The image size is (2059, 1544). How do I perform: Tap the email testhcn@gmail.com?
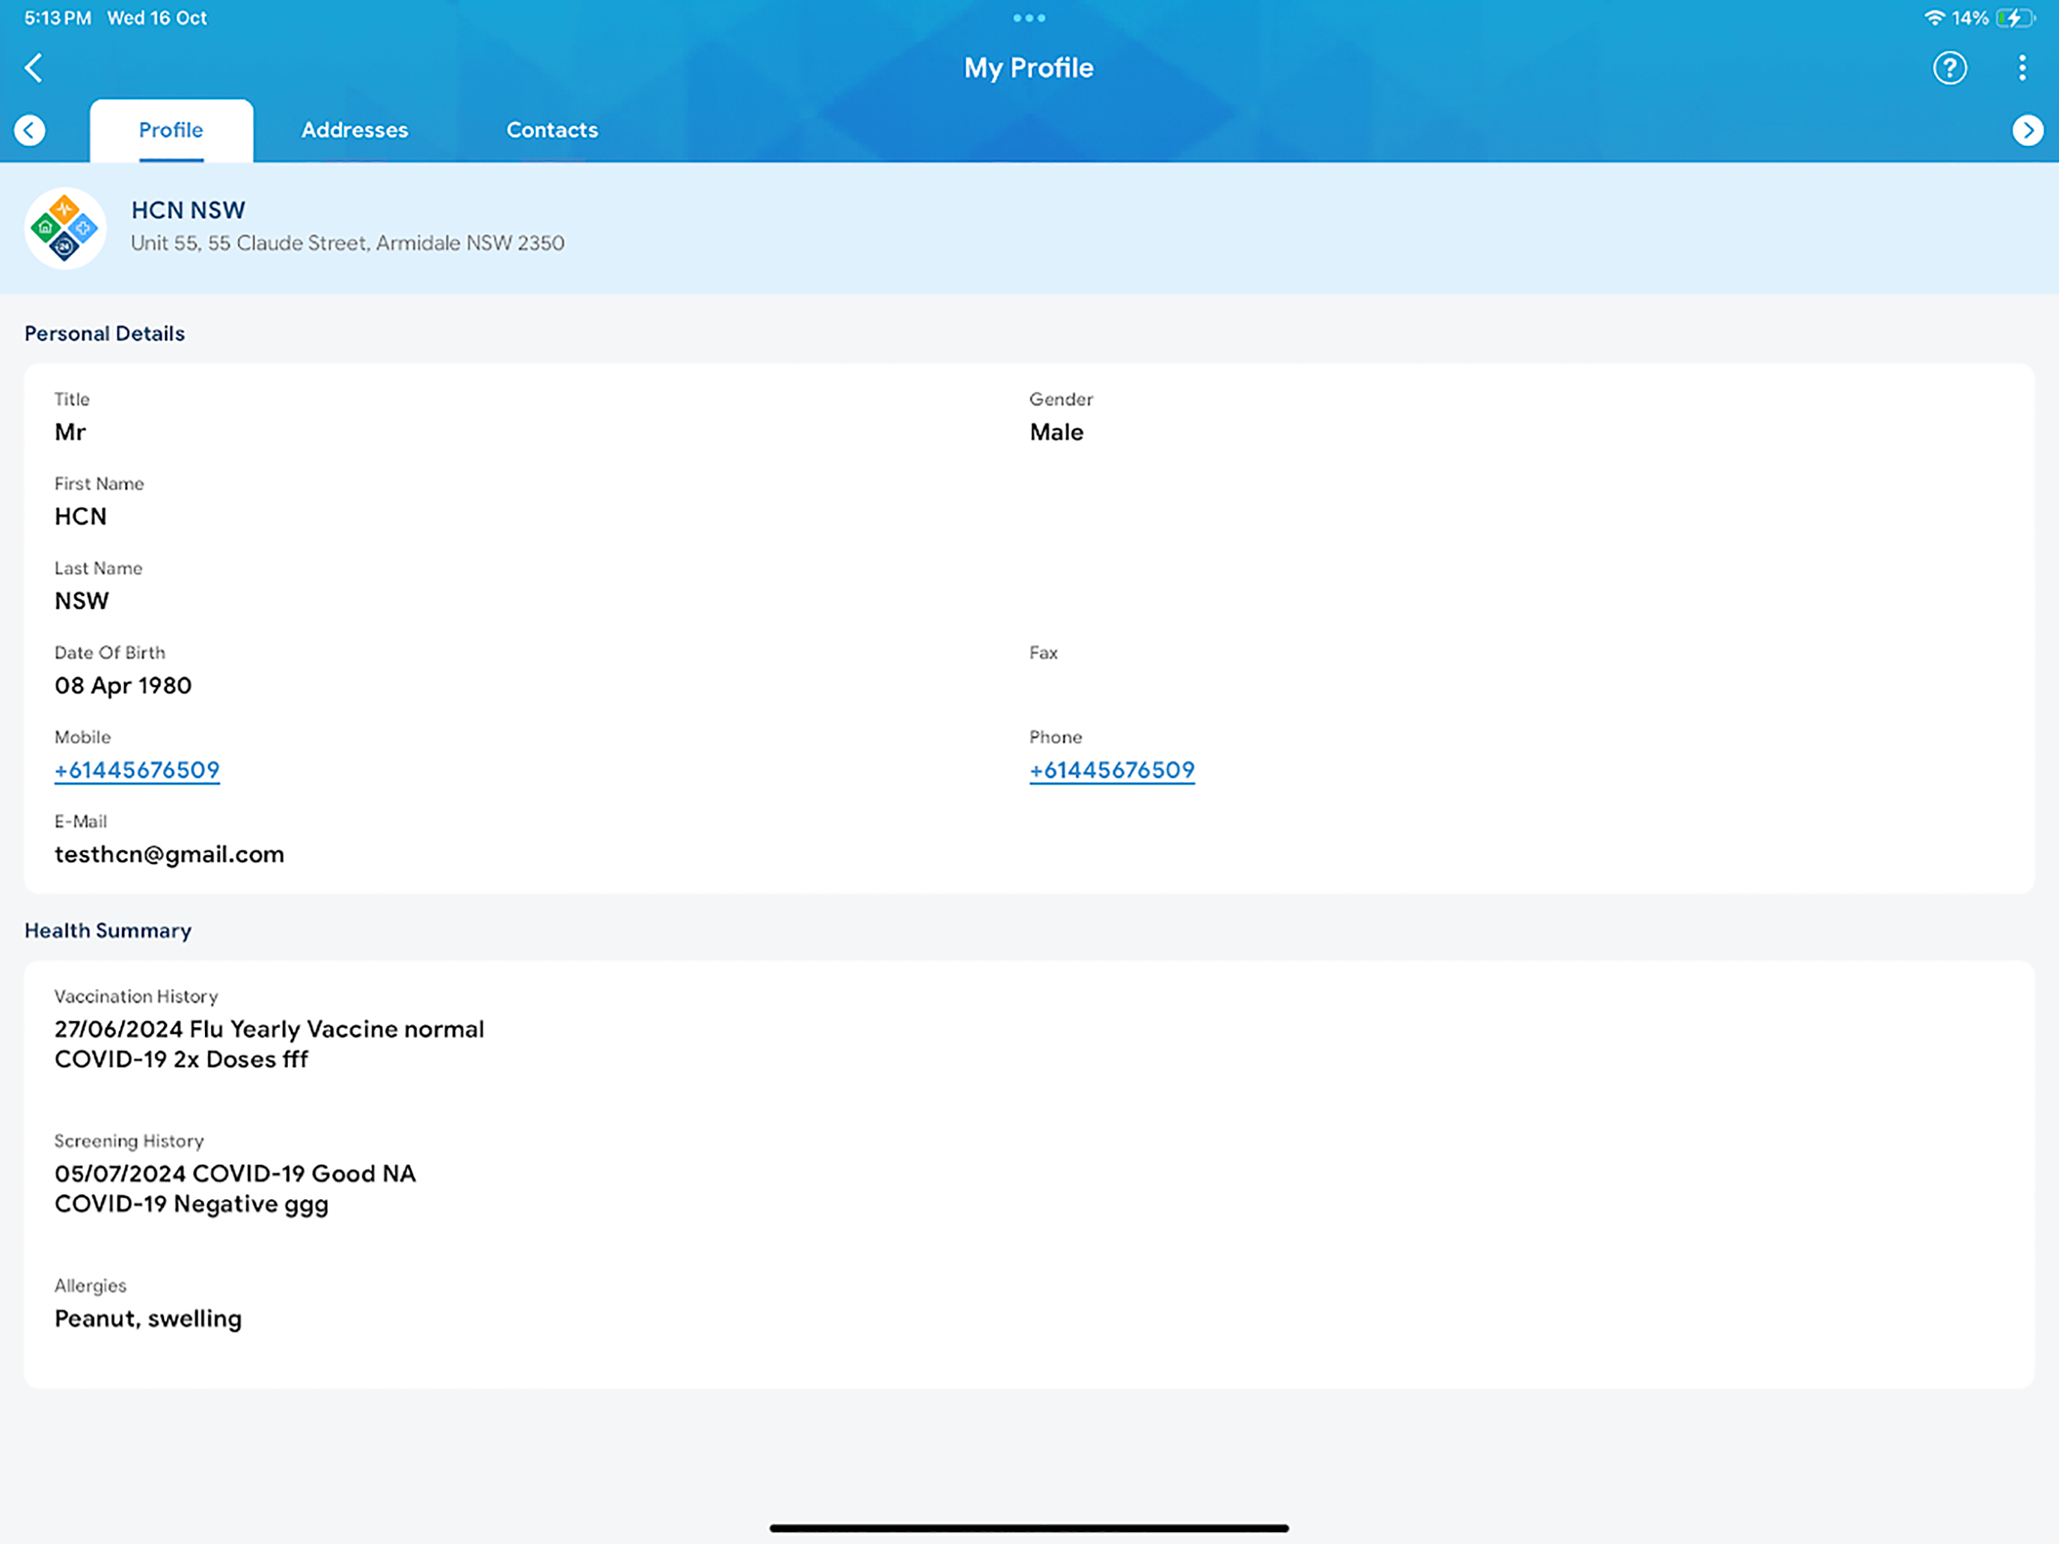point(169,854)
